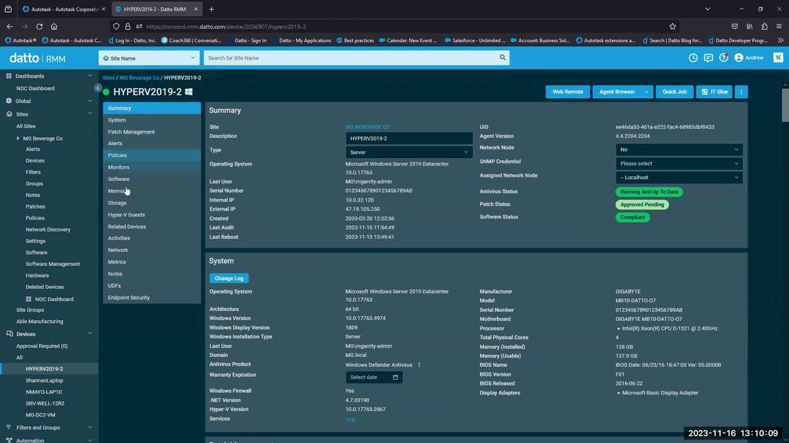Select the Summary tab
Viewport: 789px width, 443px height.
tap(152, 108)
